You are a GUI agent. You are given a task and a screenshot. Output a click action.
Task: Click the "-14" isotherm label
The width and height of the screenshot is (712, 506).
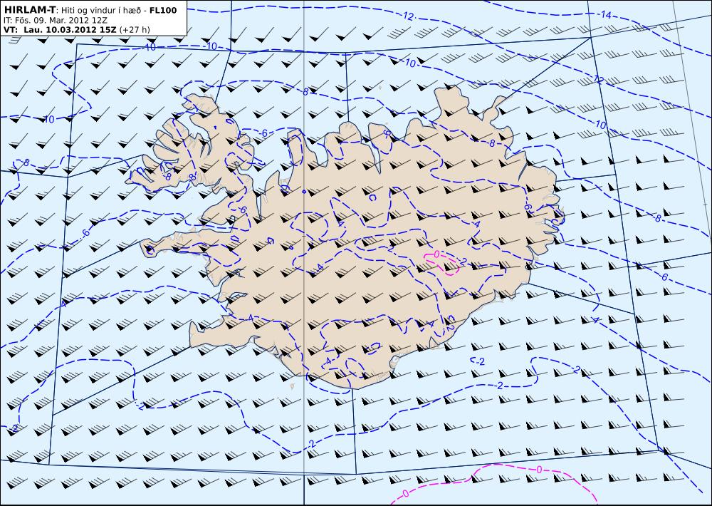click(x=604, y=15)
